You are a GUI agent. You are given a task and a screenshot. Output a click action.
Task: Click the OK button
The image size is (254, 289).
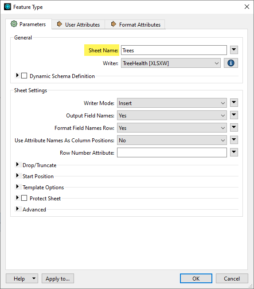coord(196,278)
